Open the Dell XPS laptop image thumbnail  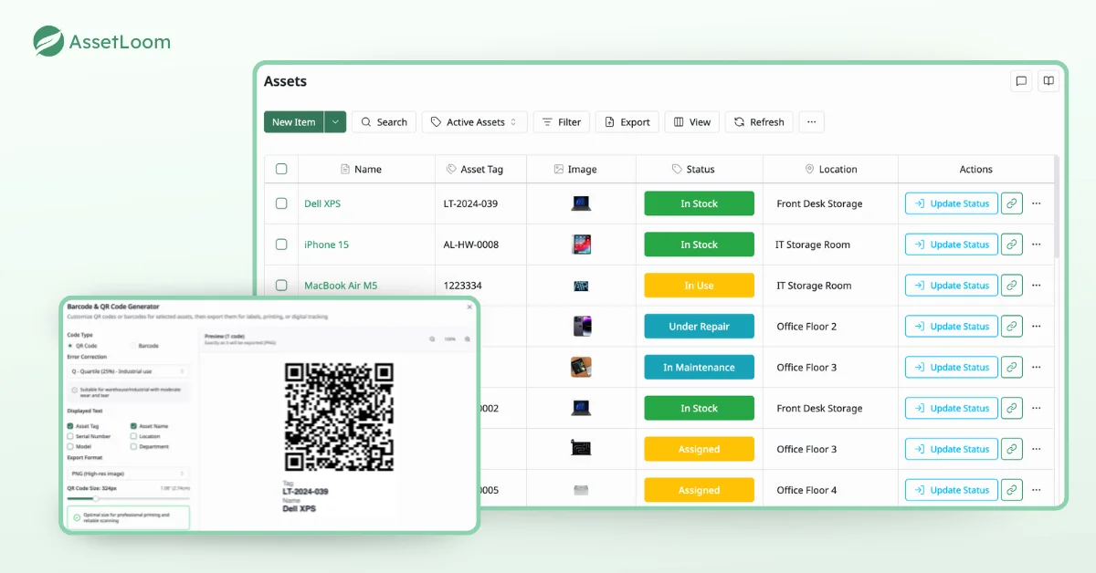click(581, 203)
